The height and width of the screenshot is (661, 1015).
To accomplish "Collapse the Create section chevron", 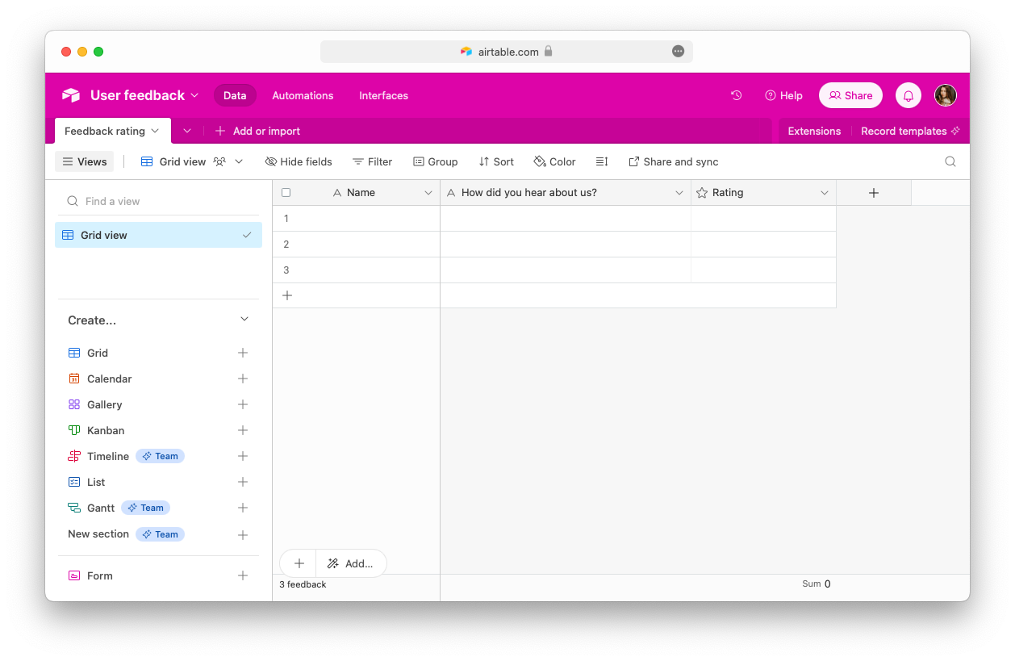I will (x=244, y=320).
